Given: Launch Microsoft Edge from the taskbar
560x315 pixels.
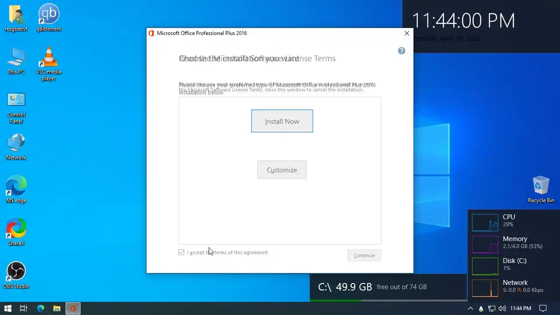Looking at the screenshot, I should (40, 308).
